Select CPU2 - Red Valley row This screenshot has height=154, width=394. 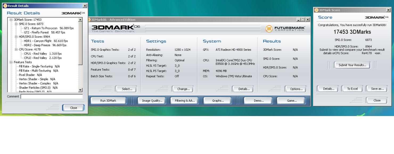click(x=43, y=58)
